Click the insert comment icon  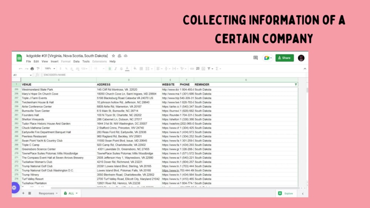point(198,69)
